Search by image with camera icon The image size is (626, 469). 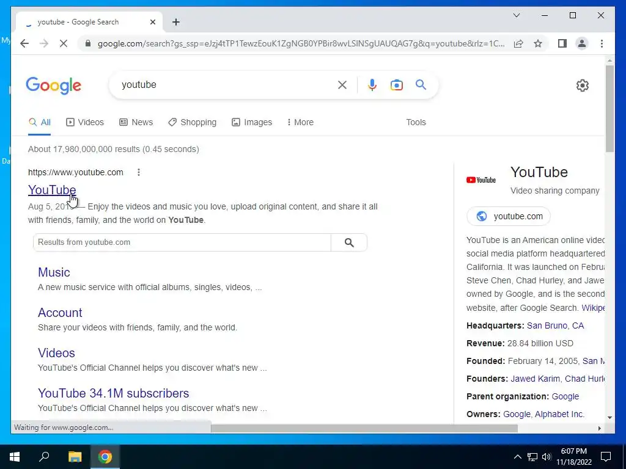point(396,85)
